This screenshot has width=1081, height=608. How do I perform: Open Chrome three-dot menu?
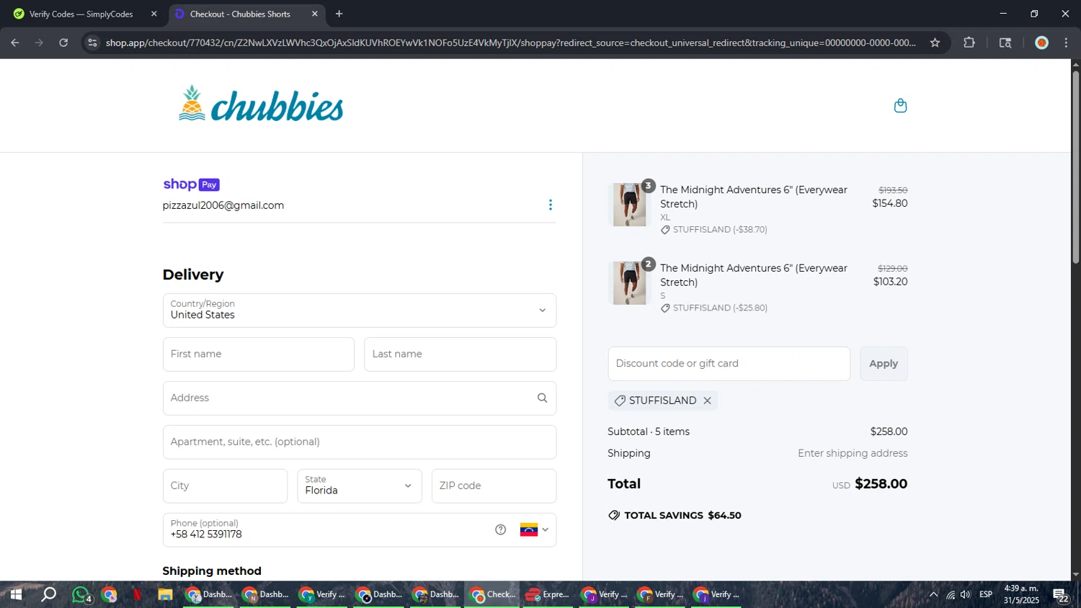pyautogui.click(x=1066, y=43)
